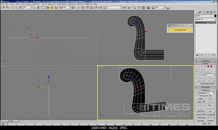
Task: Expand the Constraints dropdown
Action: click(x=210, y=93)
